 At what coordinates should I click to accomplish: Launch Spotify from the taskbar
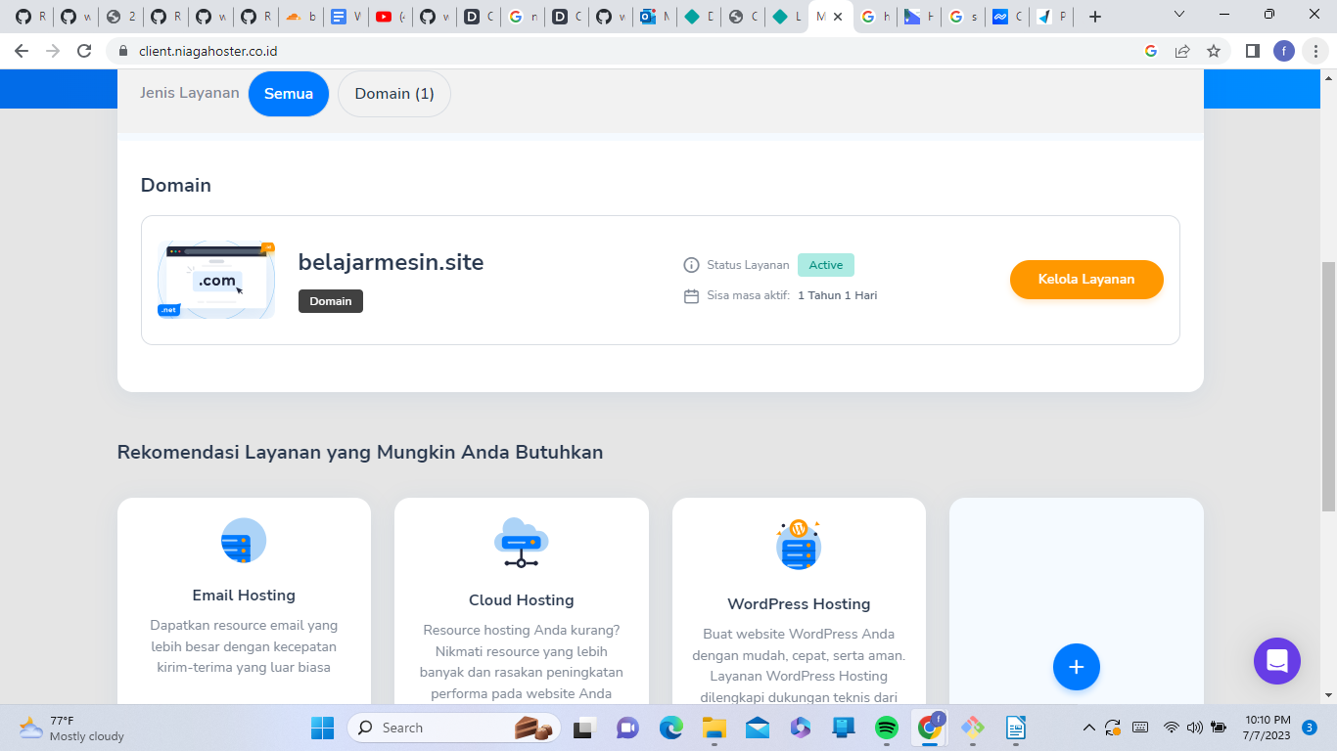[x=888, y=728]
